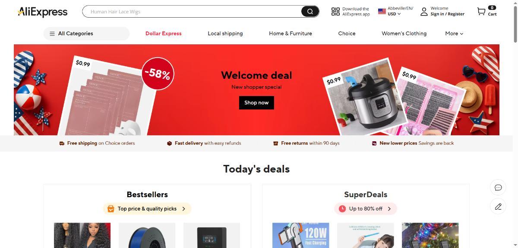Select the Dollar Express tab
The width and height of the screenshot is (518, 248).
point(164,34)
